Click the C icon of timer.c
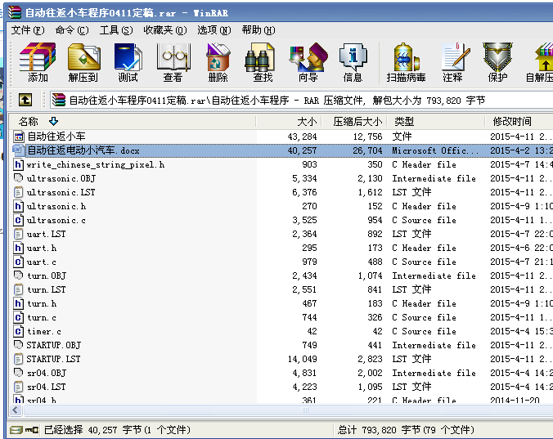Screen dimensions: 553x439 coord(19,331)
